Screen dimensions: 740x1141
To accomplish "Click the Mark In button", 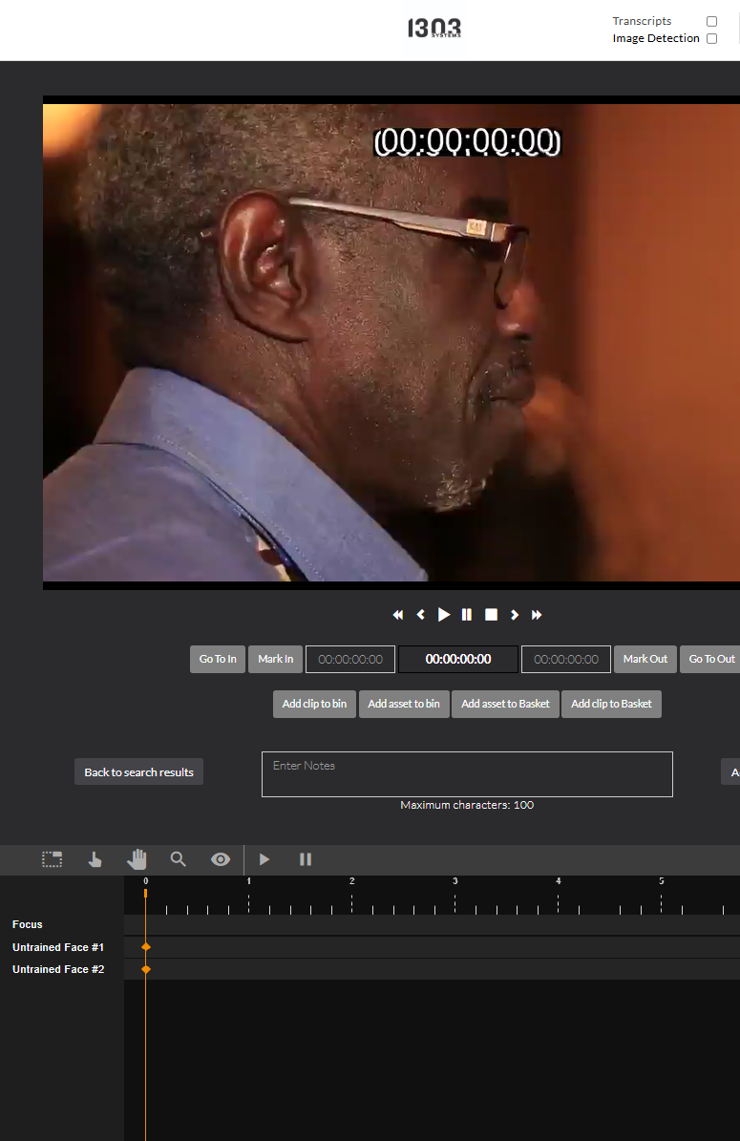I will click(x=275, y=659).
